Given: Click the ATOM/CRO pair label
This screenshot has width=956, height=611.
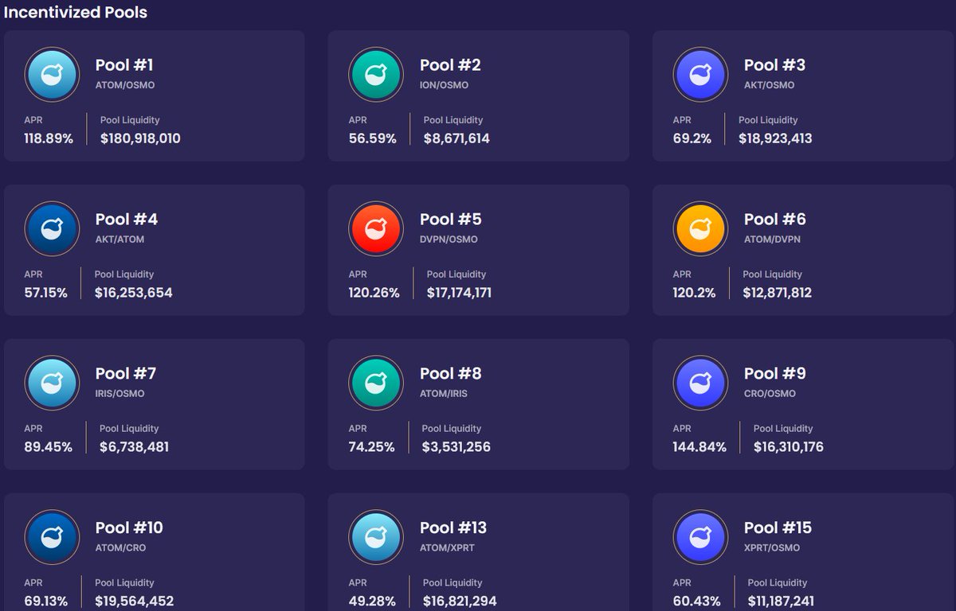Looking at the screenshot, I should (120, 548).
